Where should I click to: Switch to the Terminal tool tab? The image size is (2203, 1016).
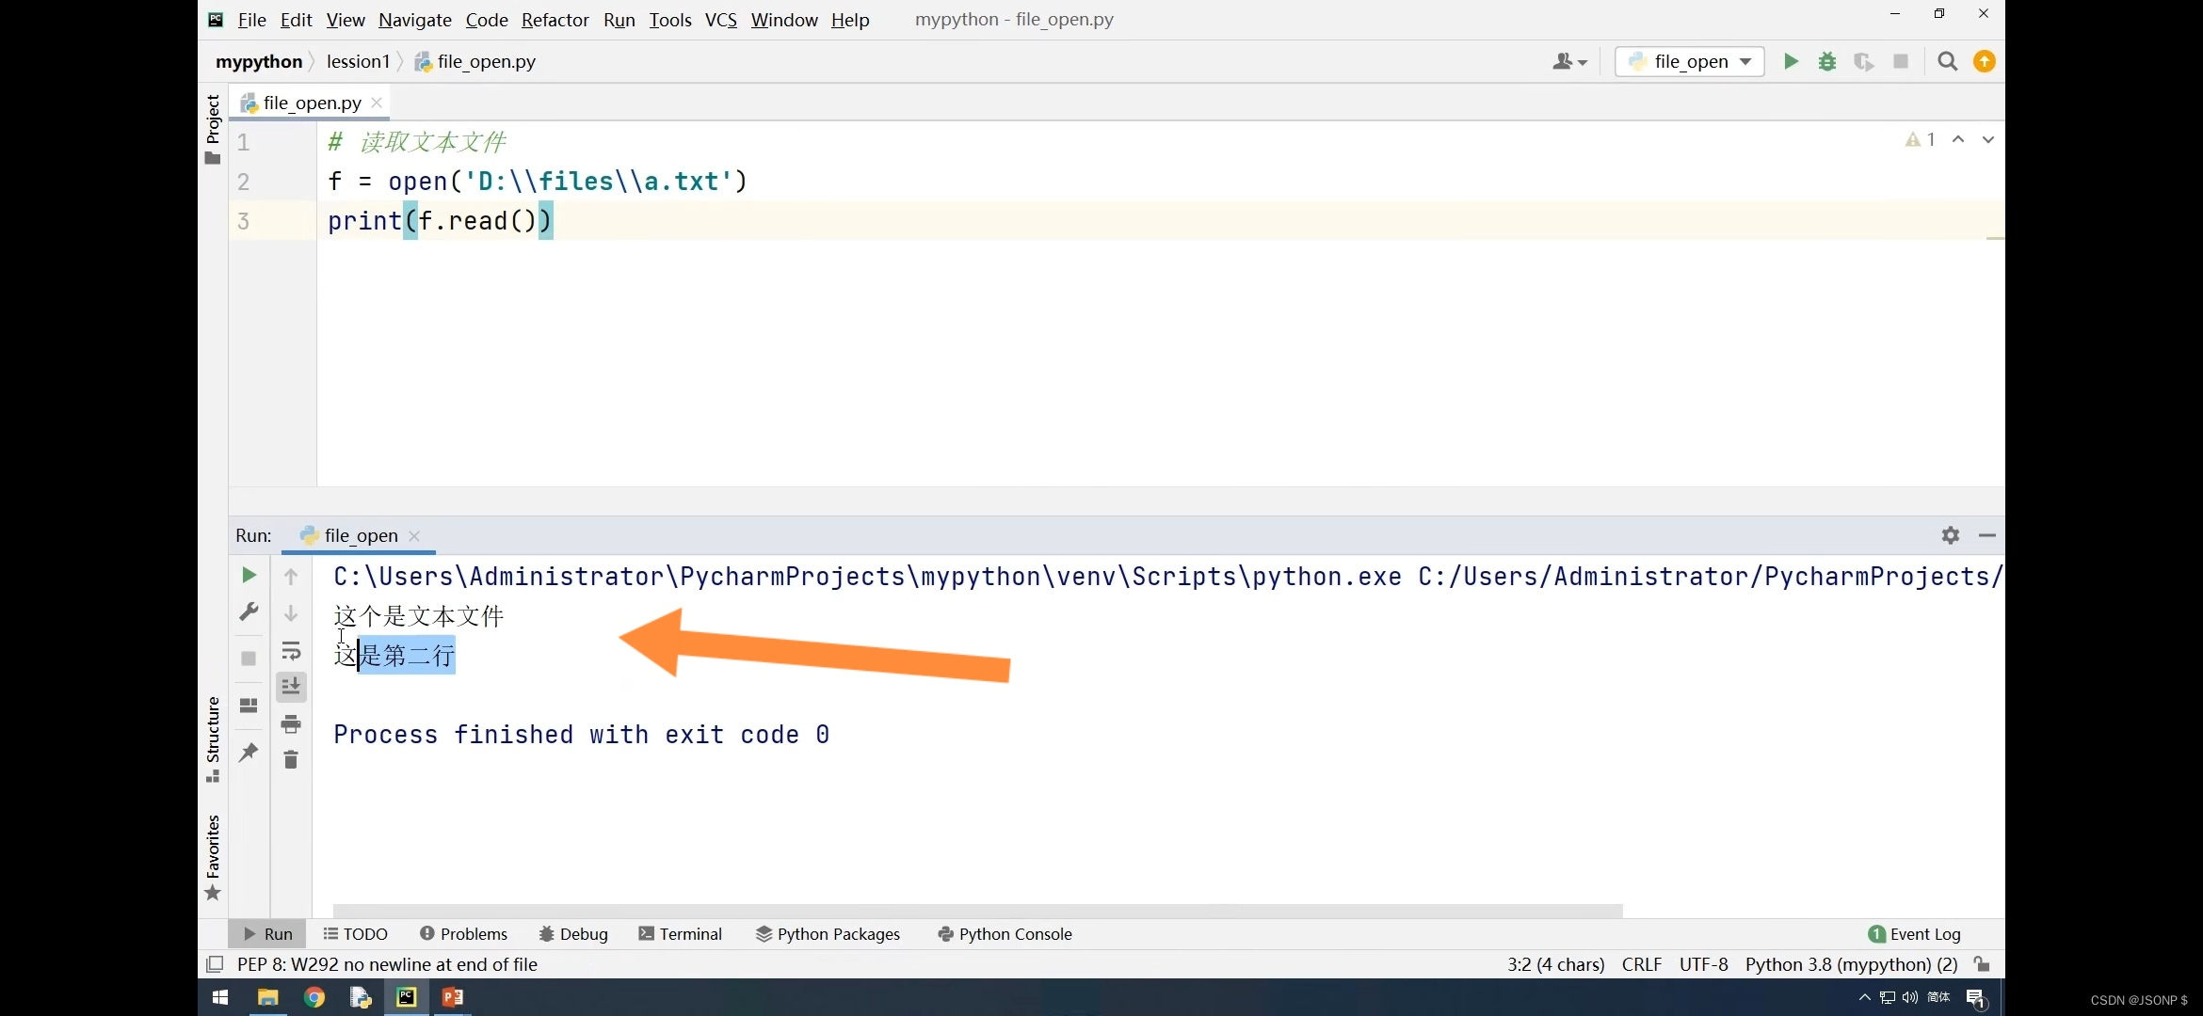pyautogui.click(x=681, y=934)
